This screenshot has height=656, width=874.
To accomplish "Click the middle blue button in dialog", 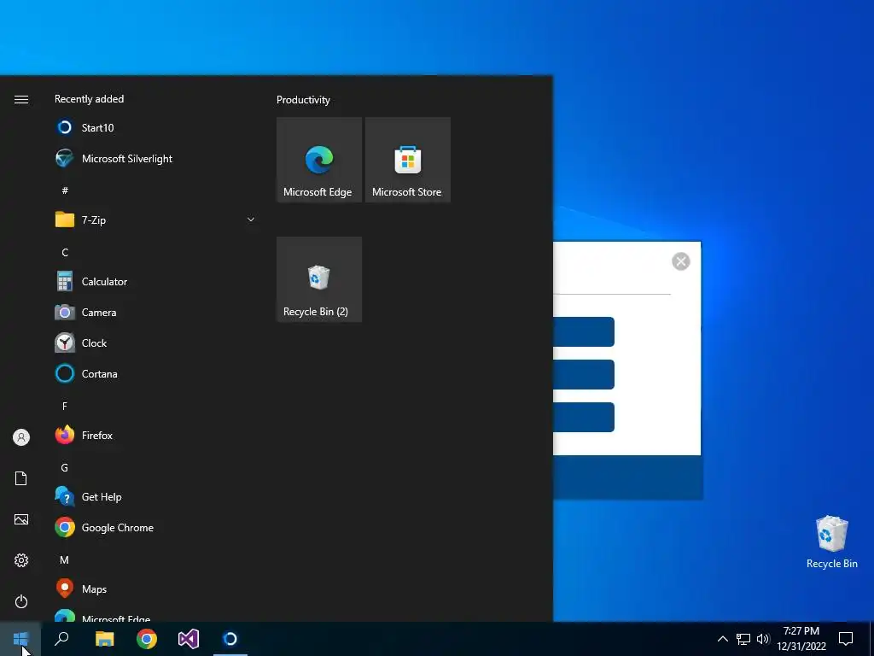I will click(584, 374).
